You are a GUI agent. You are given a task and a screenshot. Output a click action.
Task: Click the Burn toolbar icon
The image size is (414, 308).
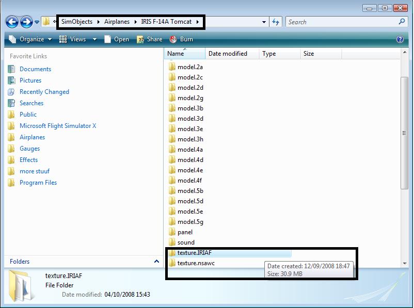[173, 39]
